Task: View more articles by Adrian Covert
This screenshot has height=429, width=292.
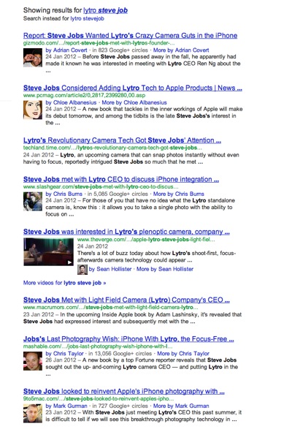Action: tap(181, 50)
